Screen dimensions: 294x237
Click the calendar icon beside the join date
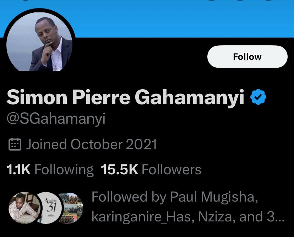coord(15,144)
